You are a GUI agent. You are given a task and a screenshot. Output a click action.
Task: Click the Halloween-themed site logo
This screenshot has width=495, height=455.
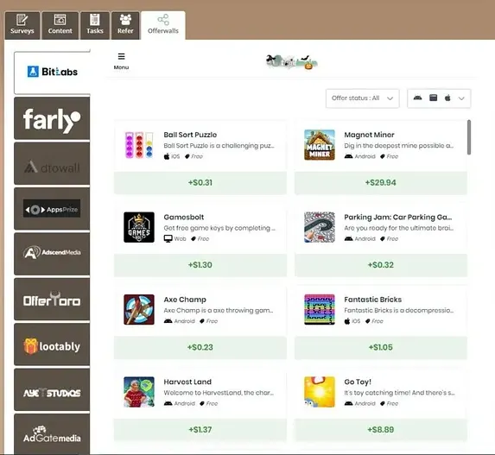[292, 61]
